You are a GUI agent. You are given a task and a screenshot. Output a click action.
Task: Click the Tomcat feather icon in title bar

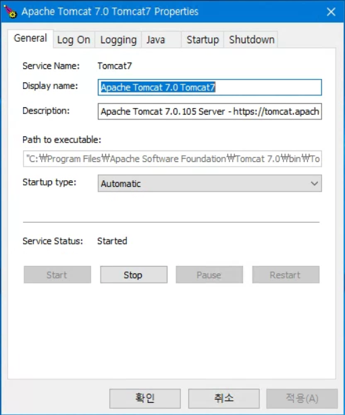(x=10, y=11)
